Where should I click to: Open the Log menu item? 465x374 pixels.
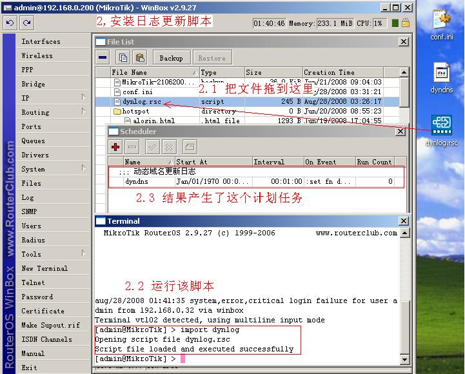pos(53,197)
